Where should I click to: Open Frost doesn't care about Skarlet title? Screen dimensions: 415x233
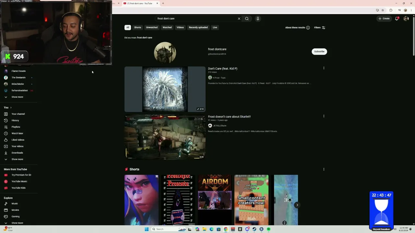(x=229, y=116)
